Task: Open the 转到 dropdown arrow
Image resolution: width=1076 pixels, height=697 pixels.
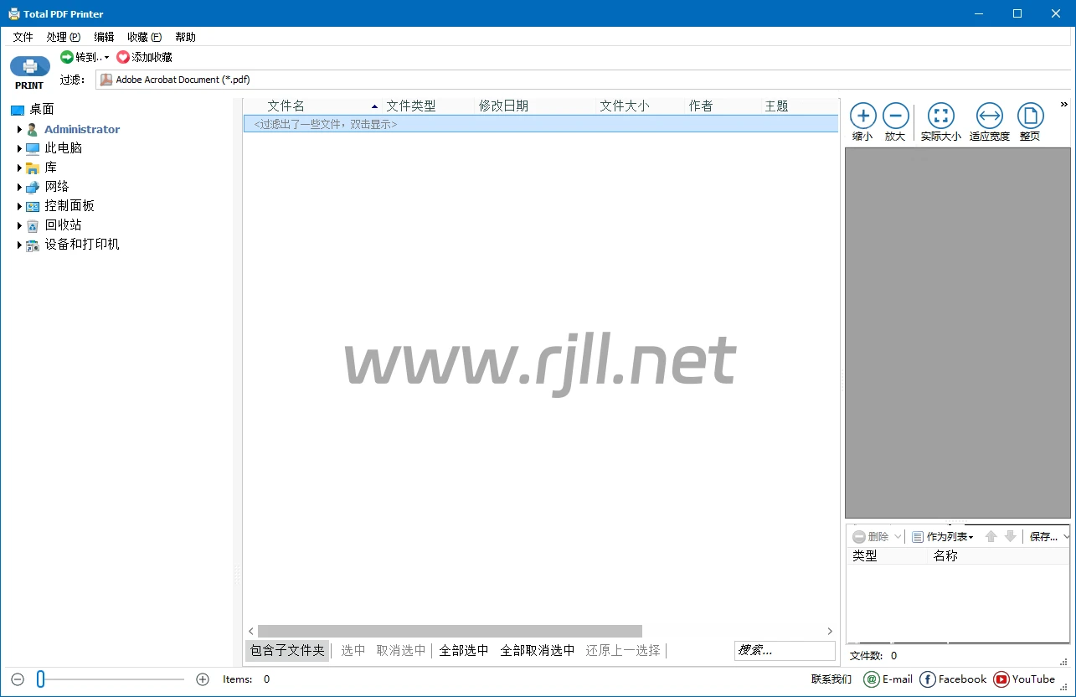Action: coord(106,58)
